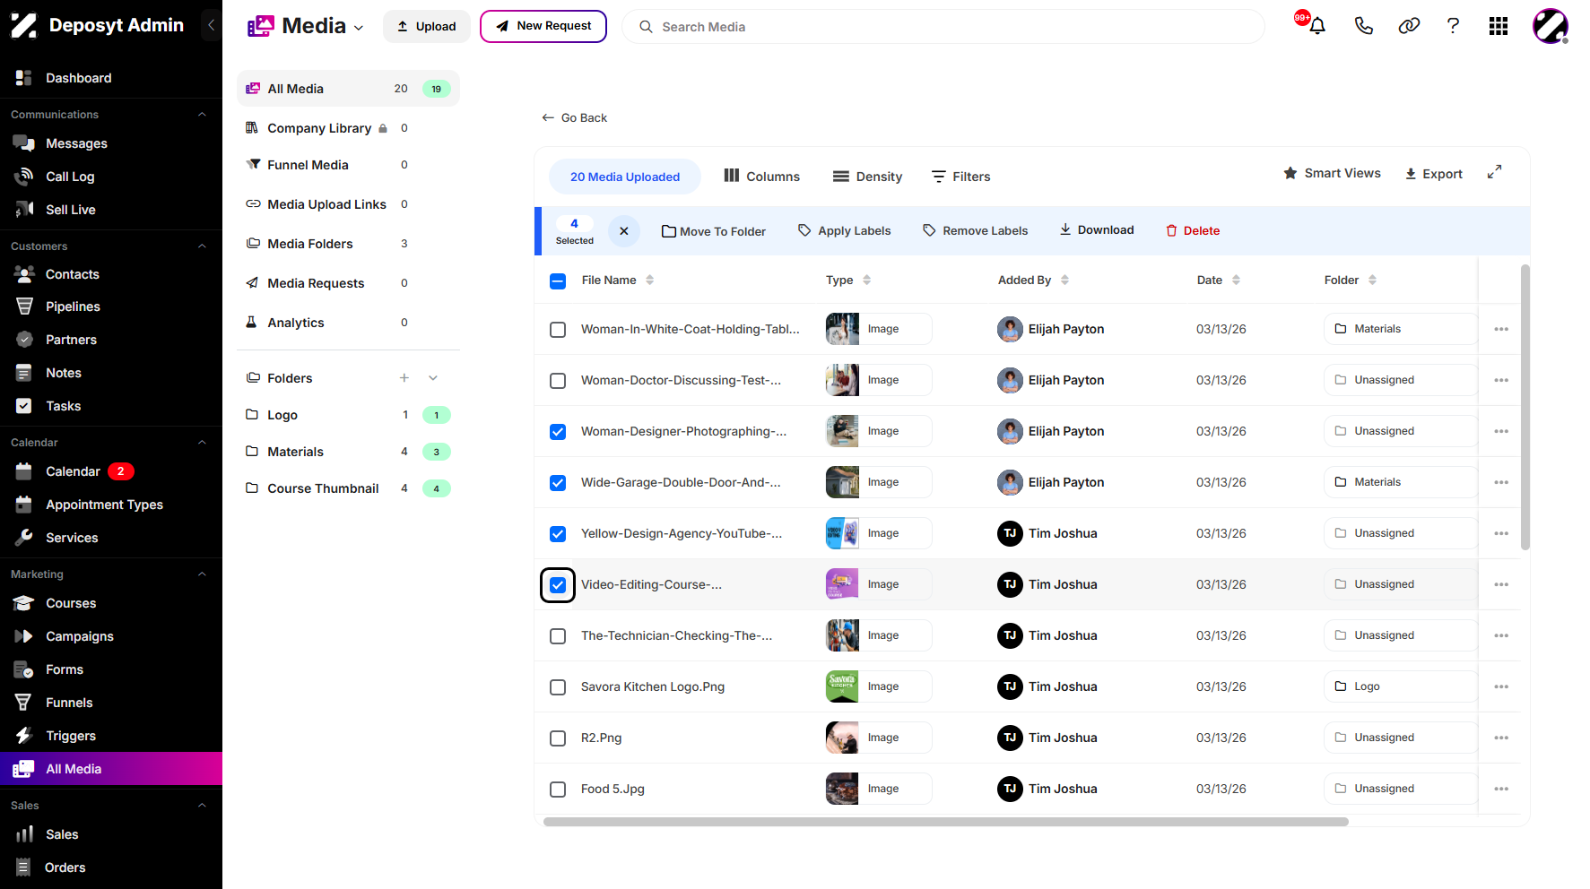Check the Food 5.Jpg row checkbox
Image resolution: width=1590 pixels, height=889 pixels.
click(x=558, y=790)
